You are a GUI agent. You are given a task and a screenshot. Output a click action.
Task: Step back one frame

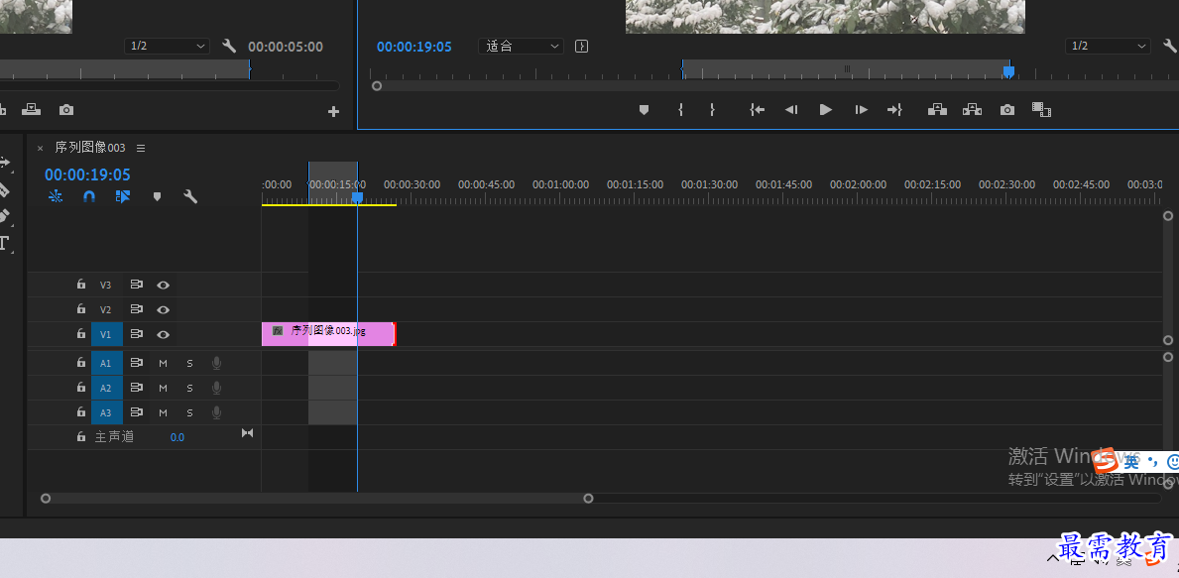(791, 110)
